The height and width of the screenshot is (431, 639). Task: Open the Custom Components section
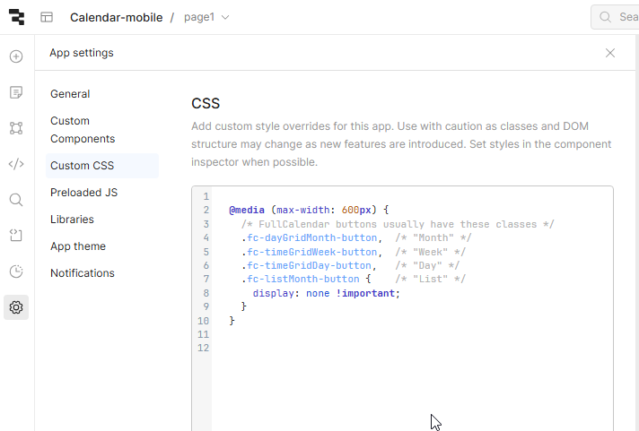83,130
